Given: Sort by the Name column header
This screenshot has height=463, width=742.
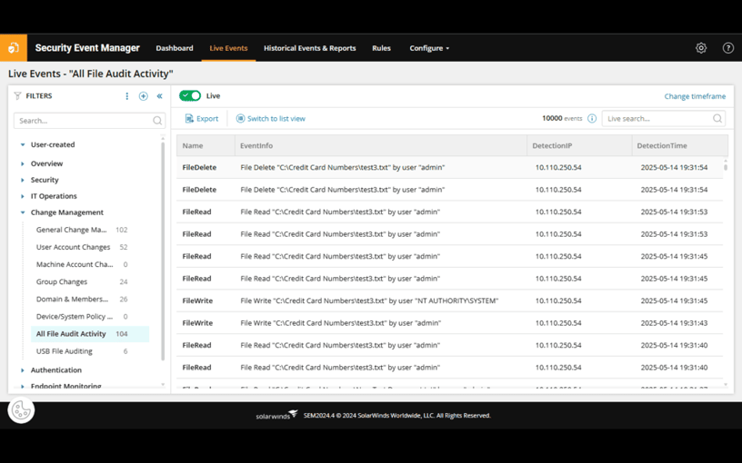Looking at the screenshot, I should tap(206, 145).
